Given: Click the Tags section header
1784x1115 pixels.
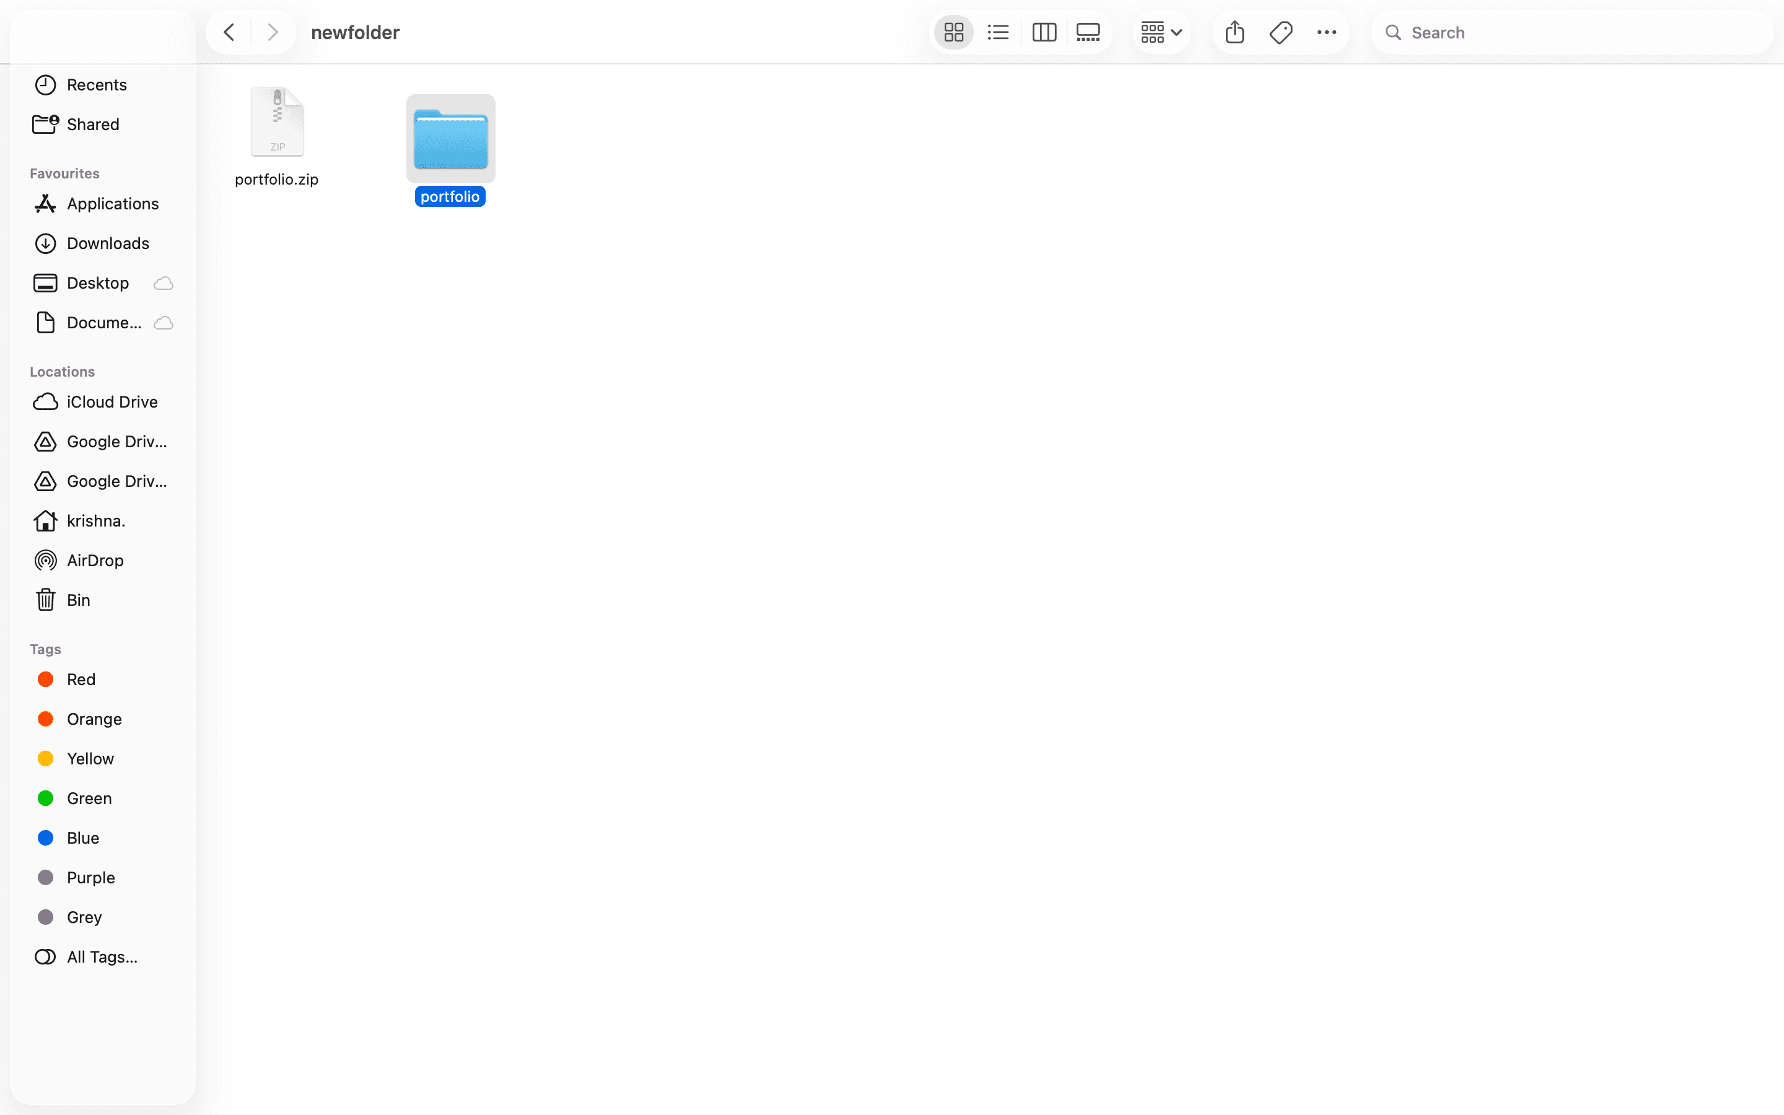Looking at the screenshot, I should point(46,650).
